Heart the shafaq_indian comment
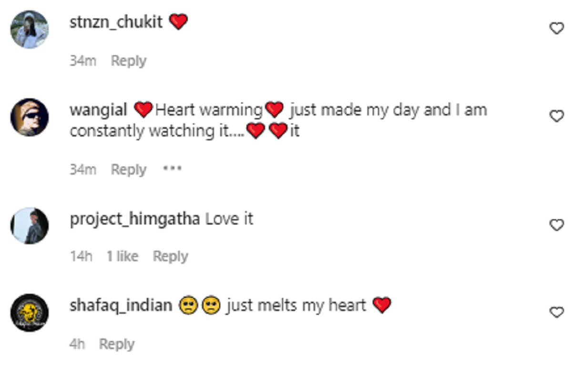 coord(556,312)
